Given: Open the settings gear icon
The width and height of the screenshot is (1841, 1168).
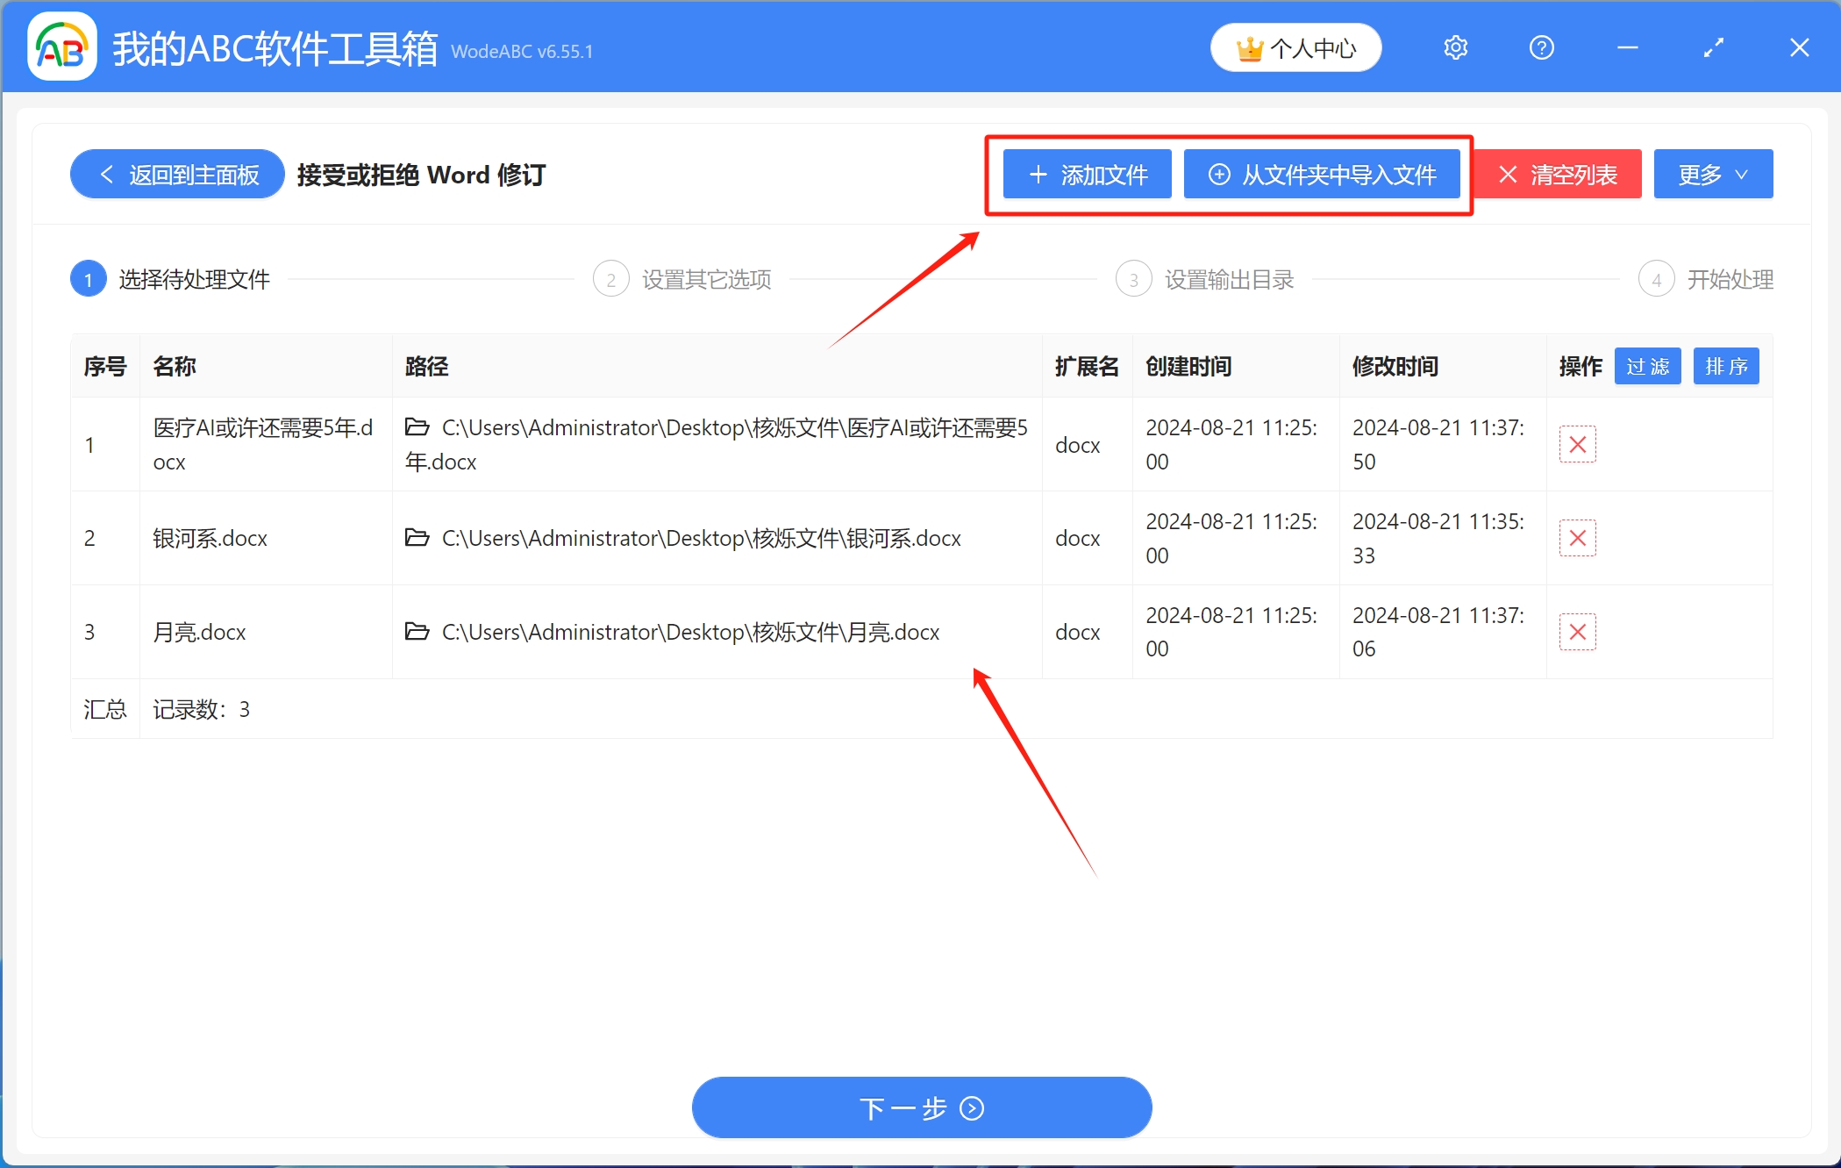Looking at the screenshot, I should pos(1455,47).
